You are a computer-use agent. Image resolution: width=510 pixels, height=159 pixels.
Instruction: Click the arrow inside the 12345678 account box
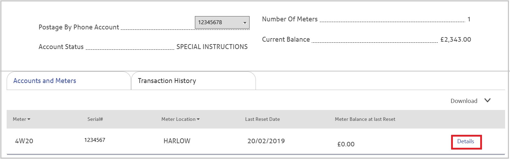pyautogui.click(x=245, y=23)
